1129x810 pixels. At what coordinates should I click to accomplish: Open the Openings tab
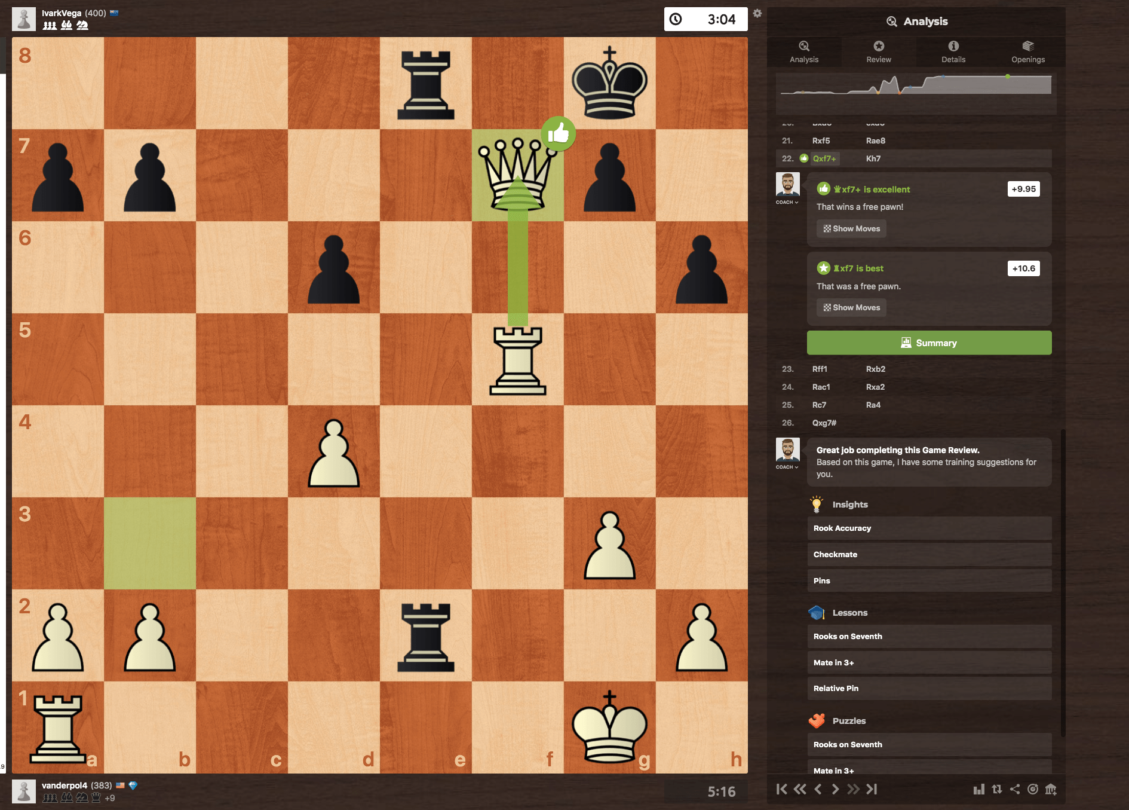pyautogui.click(x=1028, y=52)
